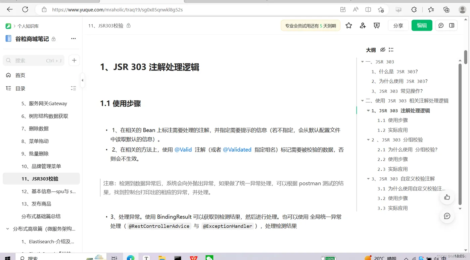Open the @Valid link in the text

click(x=183, y=150)
